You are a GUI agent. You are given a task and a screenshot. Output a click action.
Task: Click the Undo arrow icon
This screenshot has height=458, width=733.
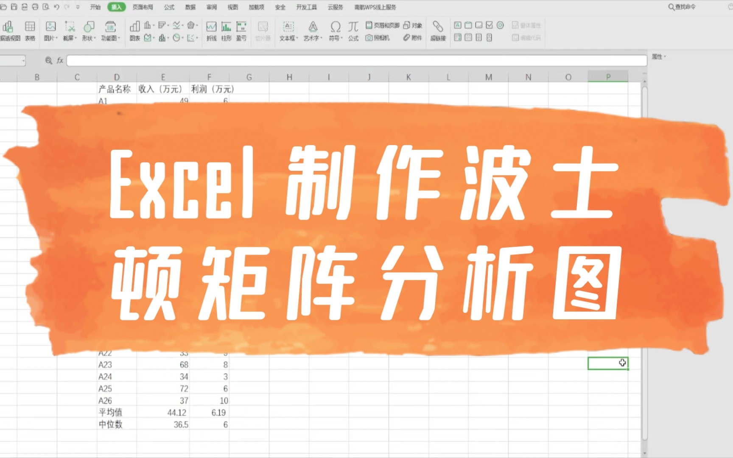56,7
